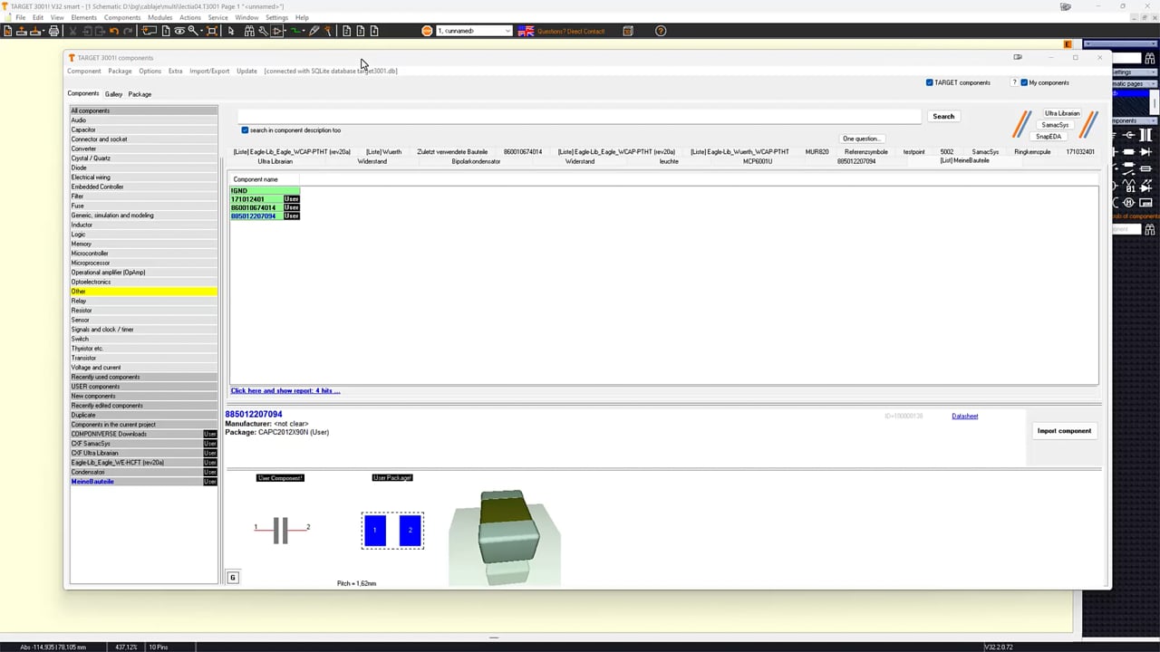The height and width of the screenshot is (652, 1160).
Task: Click the print icon in main toolbar
Action: point(53,31)
